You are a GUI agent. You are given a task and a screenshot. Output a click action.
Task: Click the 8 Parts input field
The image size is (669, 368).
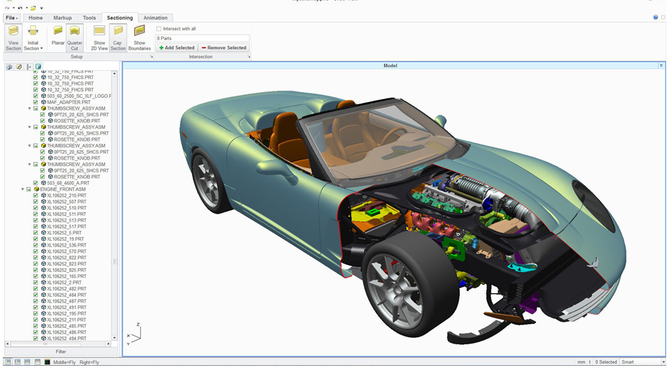point(202,38)
